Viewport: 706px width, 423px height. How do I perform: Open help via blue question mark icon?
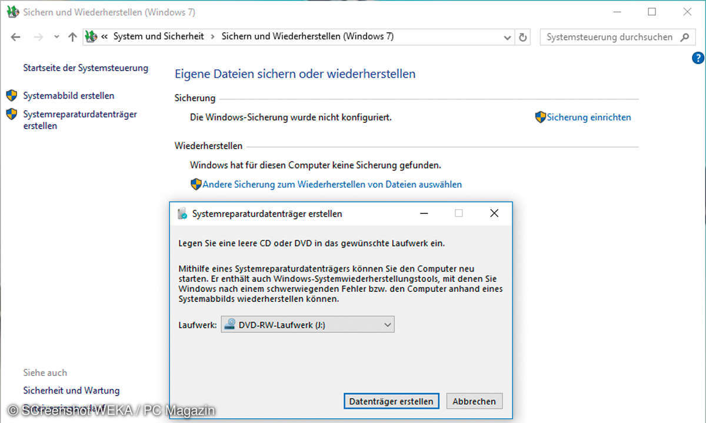698,58
